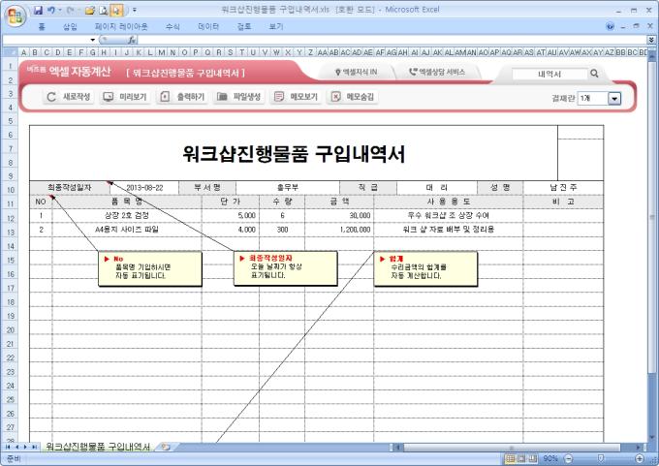Click the fx Insert Function icon
The height and width of the screenshot is (466, 659).
pyautogui.click(x=132, y=40)
